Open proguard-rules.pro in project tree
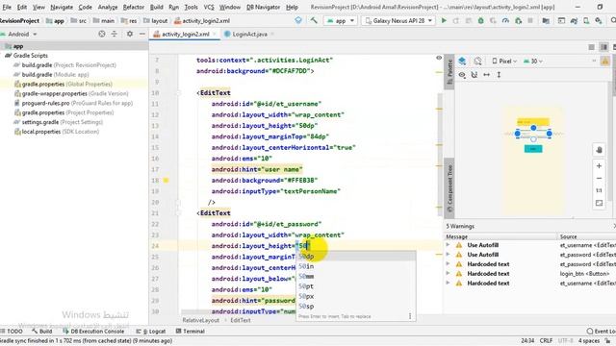The image size is (616, 346). coord(73,103)
